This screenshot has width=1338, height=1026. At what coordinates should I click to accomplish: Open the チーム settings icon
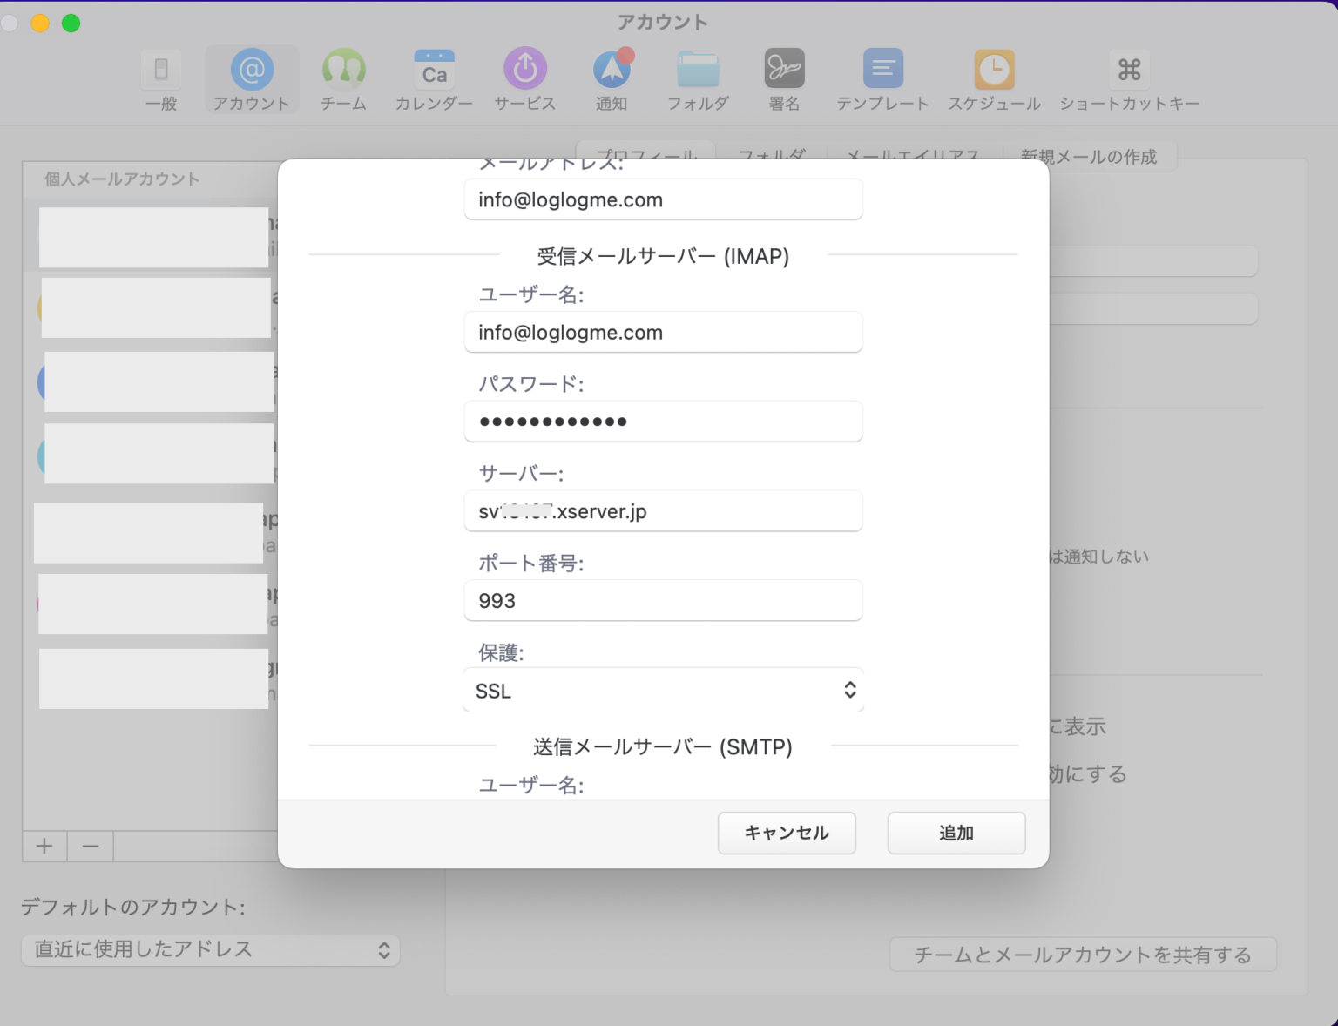coord(343,78)
